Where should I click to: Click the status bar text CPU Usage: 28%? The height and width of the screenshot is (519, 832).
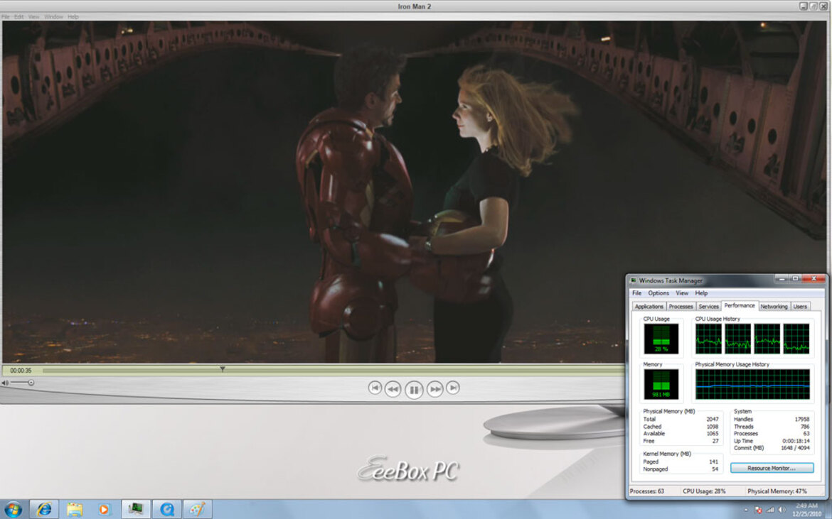[x=704, y=491]
